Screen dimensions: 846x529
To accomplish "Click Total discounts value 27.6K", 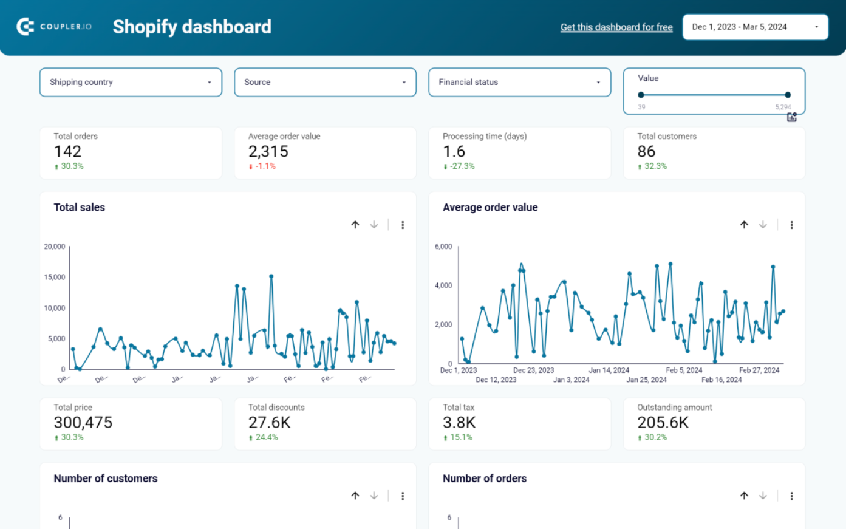I will click(270, 422).
